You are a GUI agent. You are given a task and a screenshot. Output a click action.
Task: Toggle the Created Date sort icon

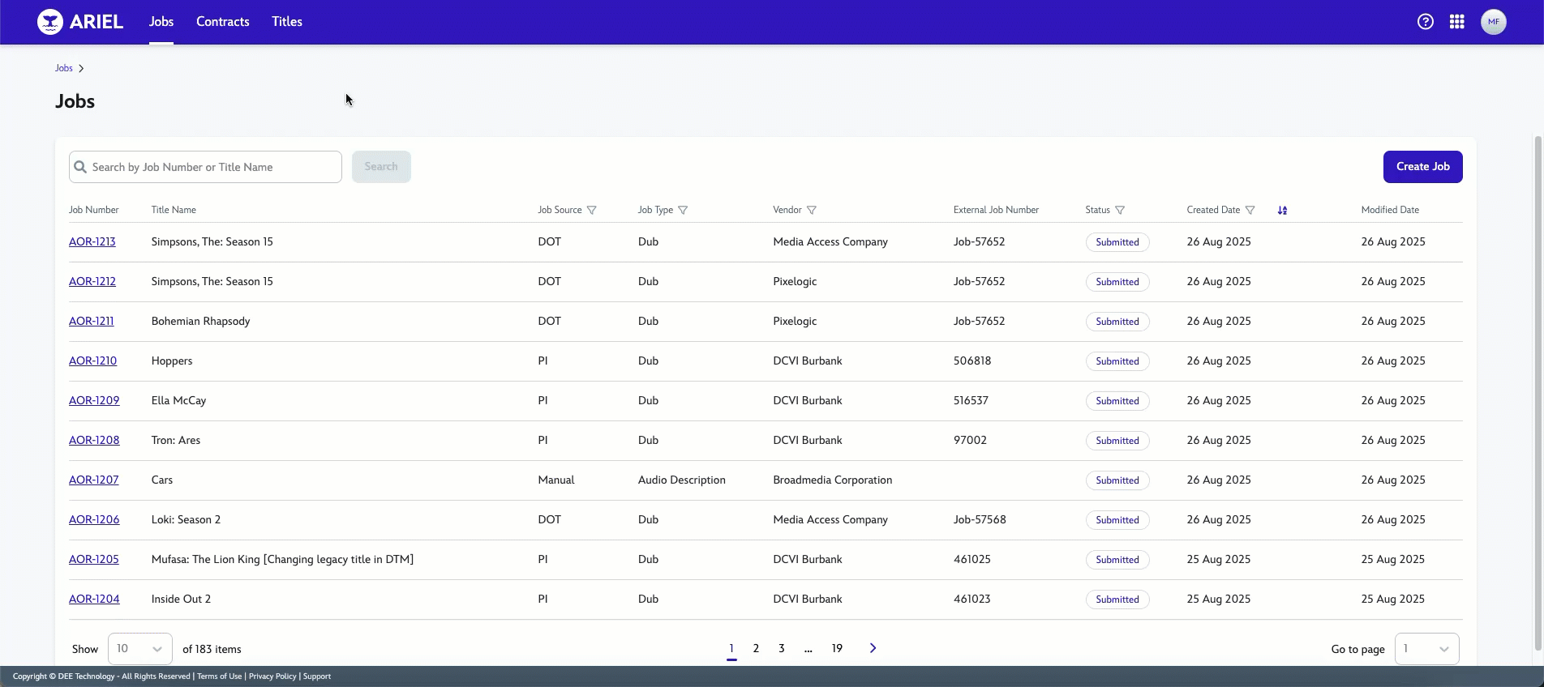point(1282,211)
